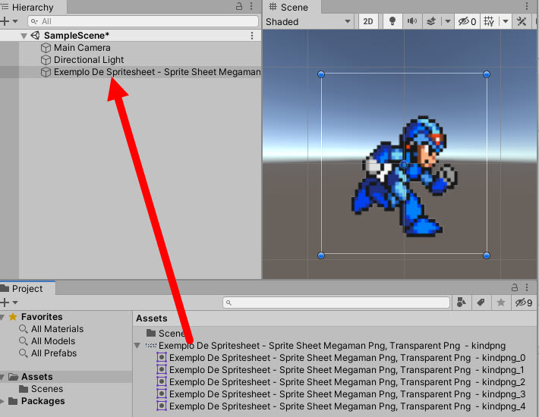Click the sprite pivot circle handle
Viewport: 539px width, 417px height.
[x=404, y=165]
